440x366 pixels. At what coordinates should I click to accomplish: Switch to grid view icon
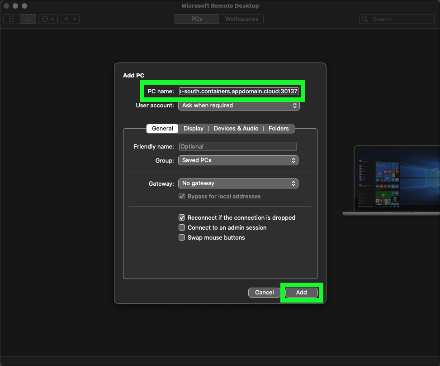point(12,19)
